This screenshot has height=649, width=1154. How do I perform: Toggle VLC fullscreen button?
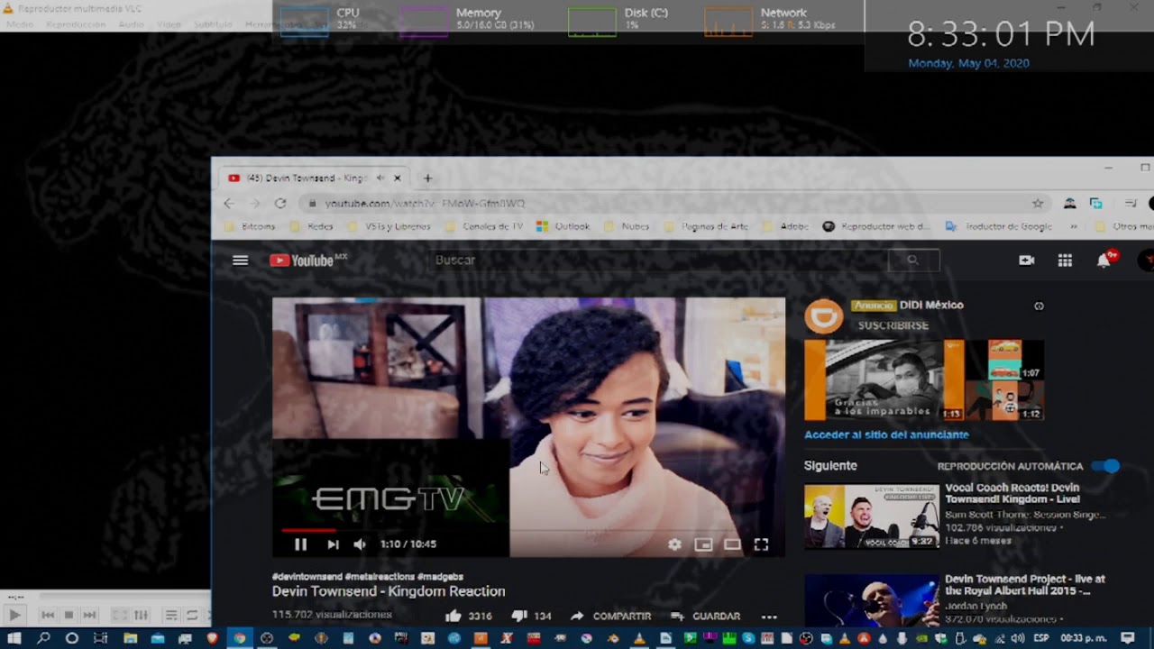120,616
